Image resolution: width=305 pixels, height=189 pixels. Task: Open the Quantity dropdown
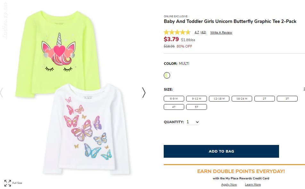[x=193, y=122]
